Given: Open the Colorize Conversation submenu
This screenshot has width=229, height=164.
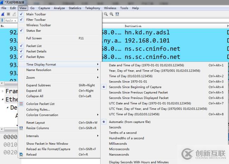Looking at the screenshot, I should pyautogui.click(x=59, y=115).
